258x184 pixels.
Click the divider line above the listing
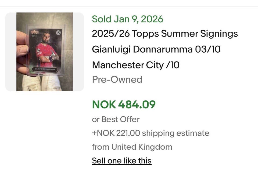pyautogui.click(x=129, y=7)
